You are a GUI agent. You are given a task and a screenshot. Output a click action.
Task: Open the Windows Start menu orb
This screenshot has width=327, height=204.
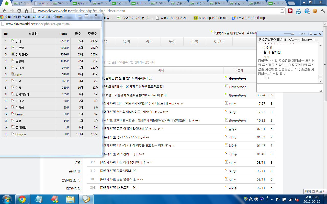[x=7, y=199]
